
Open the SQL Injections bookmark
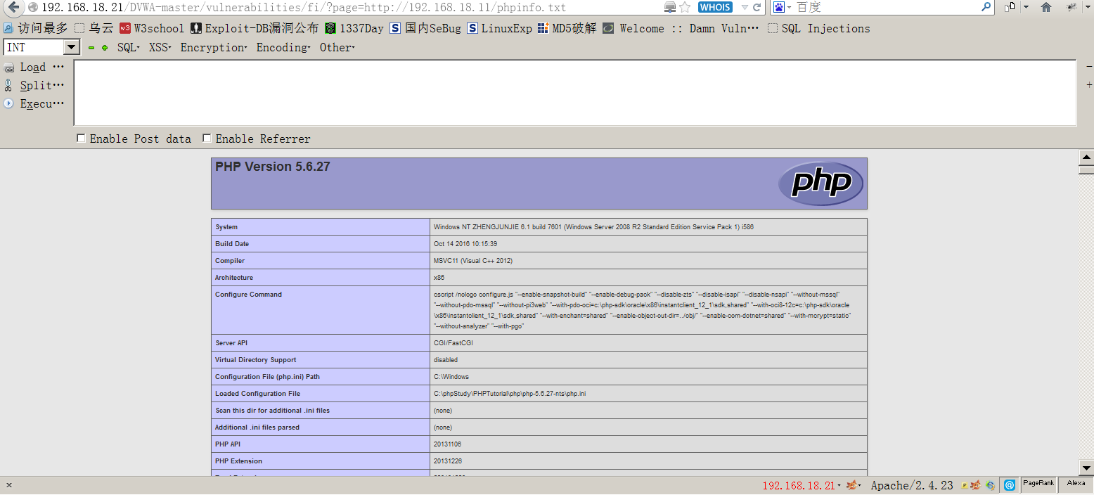818,28
